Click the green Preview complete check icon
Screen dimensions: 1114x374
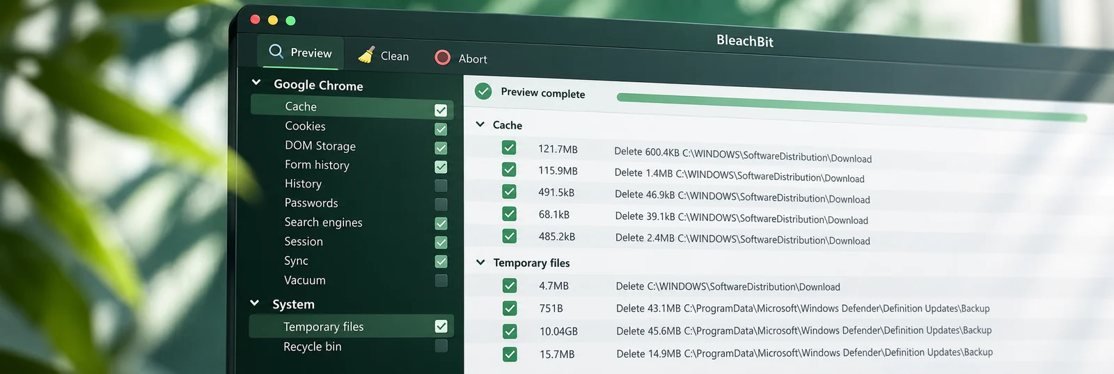pyautogui.click(x=483, y=91)
